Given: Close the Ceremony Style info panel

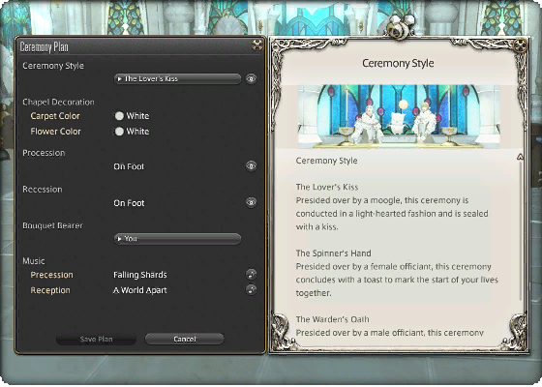Looking at the screenshot, I should 520,45.
